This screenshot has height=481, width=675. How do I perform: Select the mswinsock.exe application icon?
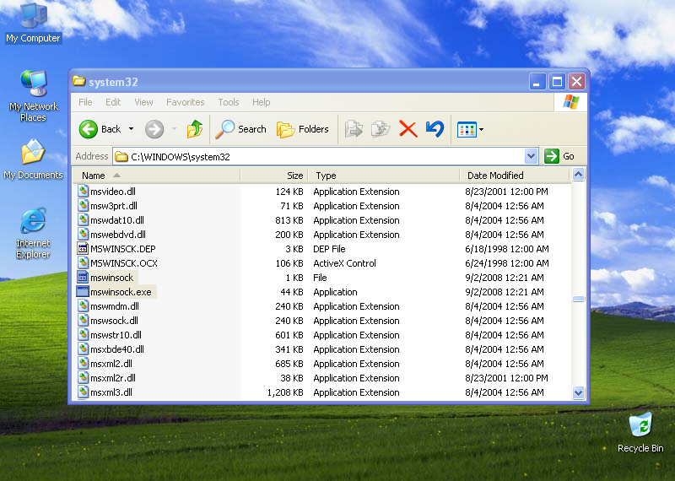(83, 291)
